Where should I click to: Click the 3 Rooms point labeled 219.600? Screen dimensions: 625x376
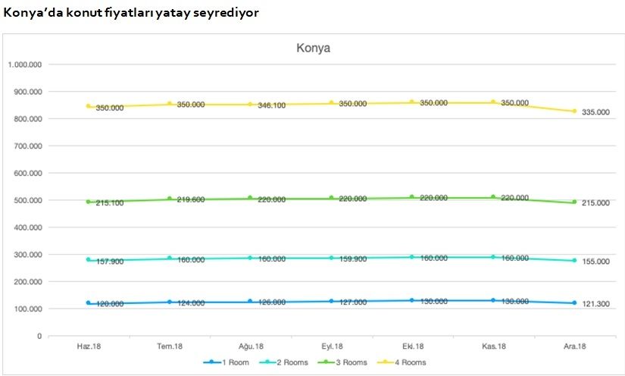coord(170,199)
